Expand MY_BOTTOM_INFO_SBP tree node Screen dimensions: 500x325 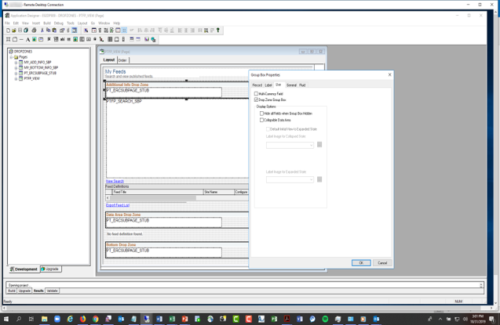click(x=16, y=67)
